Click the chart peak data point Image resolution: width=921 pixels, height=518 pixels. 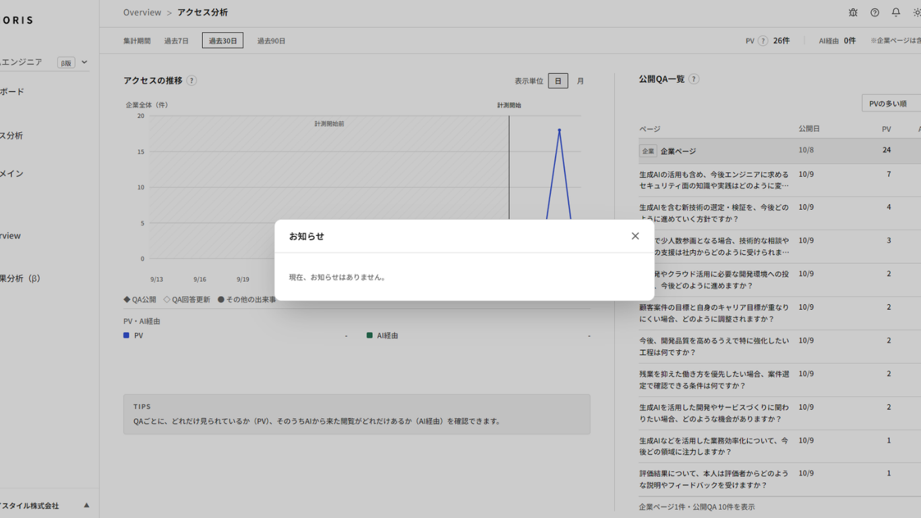click(559, 130)
